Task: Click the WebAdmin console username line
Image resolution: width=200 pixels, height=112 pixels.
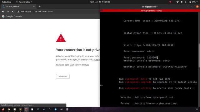Action: [x=147, y=61]
